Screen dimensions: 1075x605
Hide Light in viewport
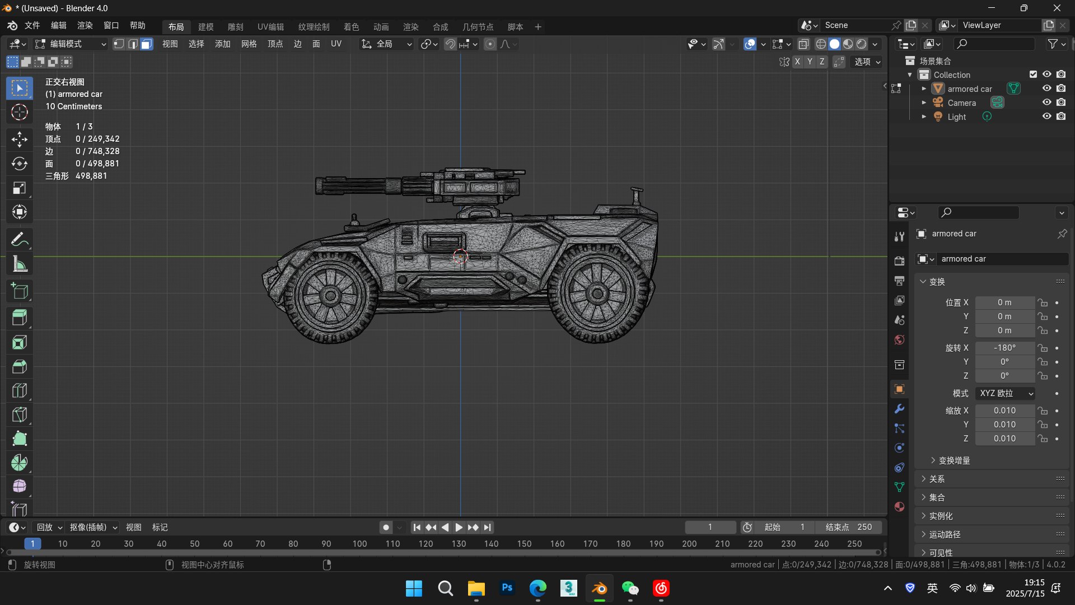pos(1046,117)
